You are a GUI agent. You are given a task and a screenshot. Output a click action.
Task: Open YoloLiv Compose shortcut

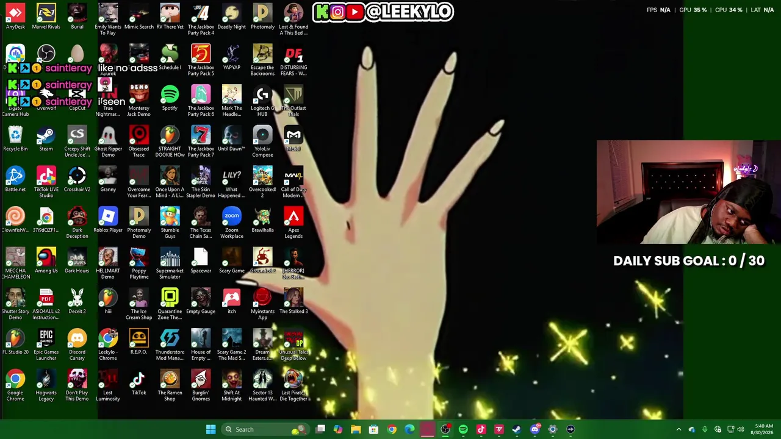(262, 141)
